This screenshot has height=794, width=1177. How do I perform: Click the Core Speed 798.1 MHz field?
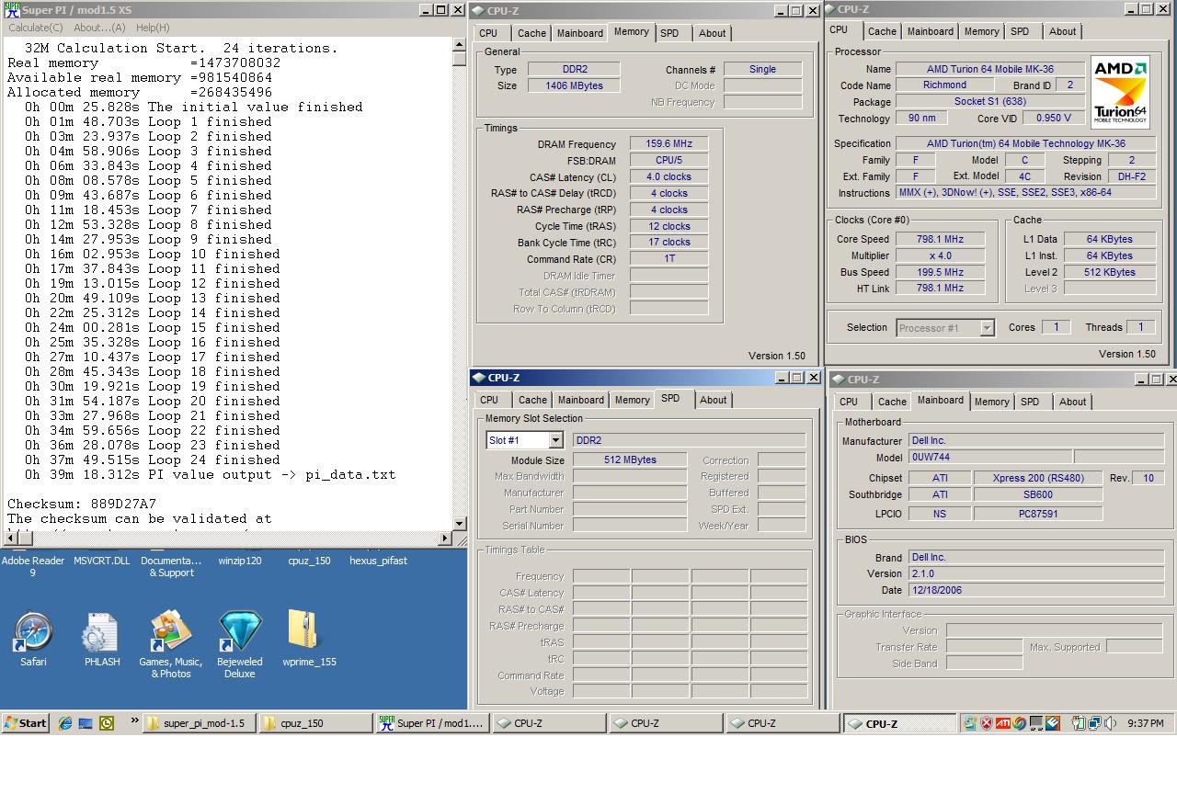tap(940, 239)
